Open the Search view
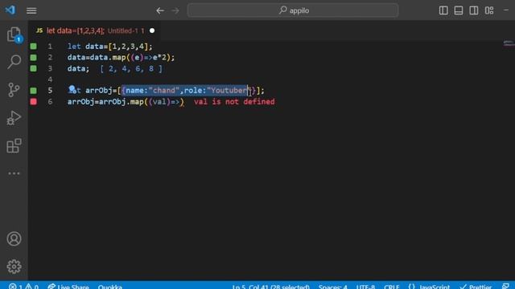Screen dimensions: 515x289 pos(14,62)
